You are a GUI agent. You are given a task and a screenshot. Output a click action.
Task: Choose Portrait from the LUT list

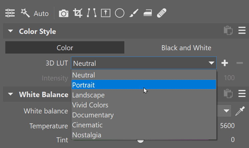[144, 85]
